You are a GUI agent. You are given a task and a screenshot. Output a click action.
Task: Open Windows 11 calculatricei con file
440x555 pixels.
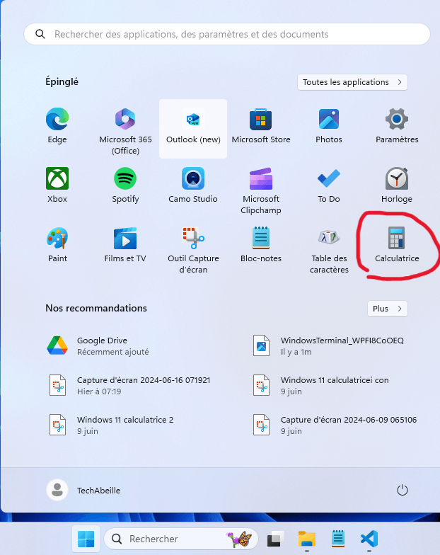pos(320,385)
